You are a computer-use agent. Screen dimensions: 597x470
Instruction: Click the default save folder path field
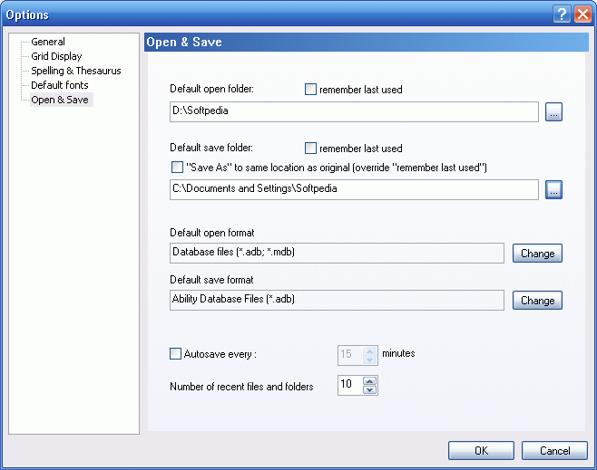[354, 189]
